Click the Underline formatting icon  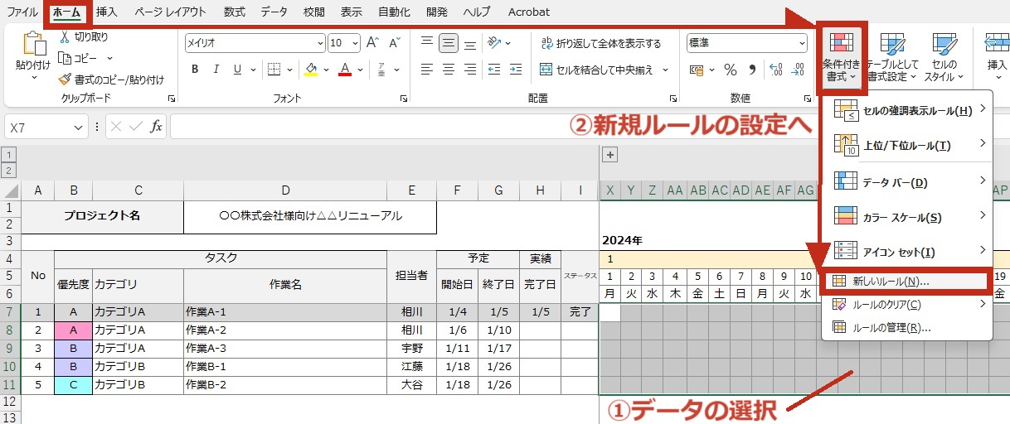point(239,70)
